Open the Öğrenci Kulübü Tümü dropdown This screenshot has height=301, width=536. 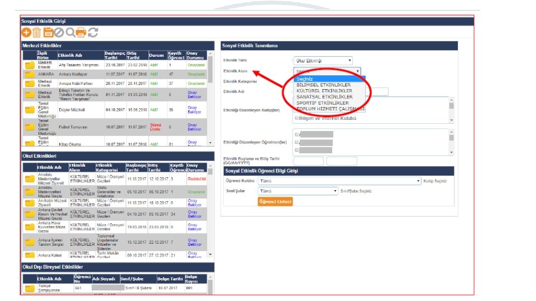click(x=339, y=181)
